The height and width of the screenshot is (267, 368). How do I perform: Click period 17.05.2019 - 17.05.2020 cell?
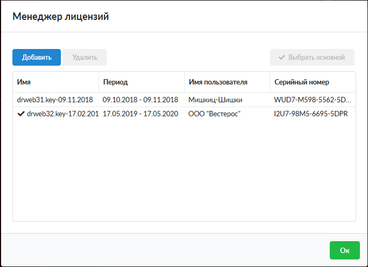(140, 114)
